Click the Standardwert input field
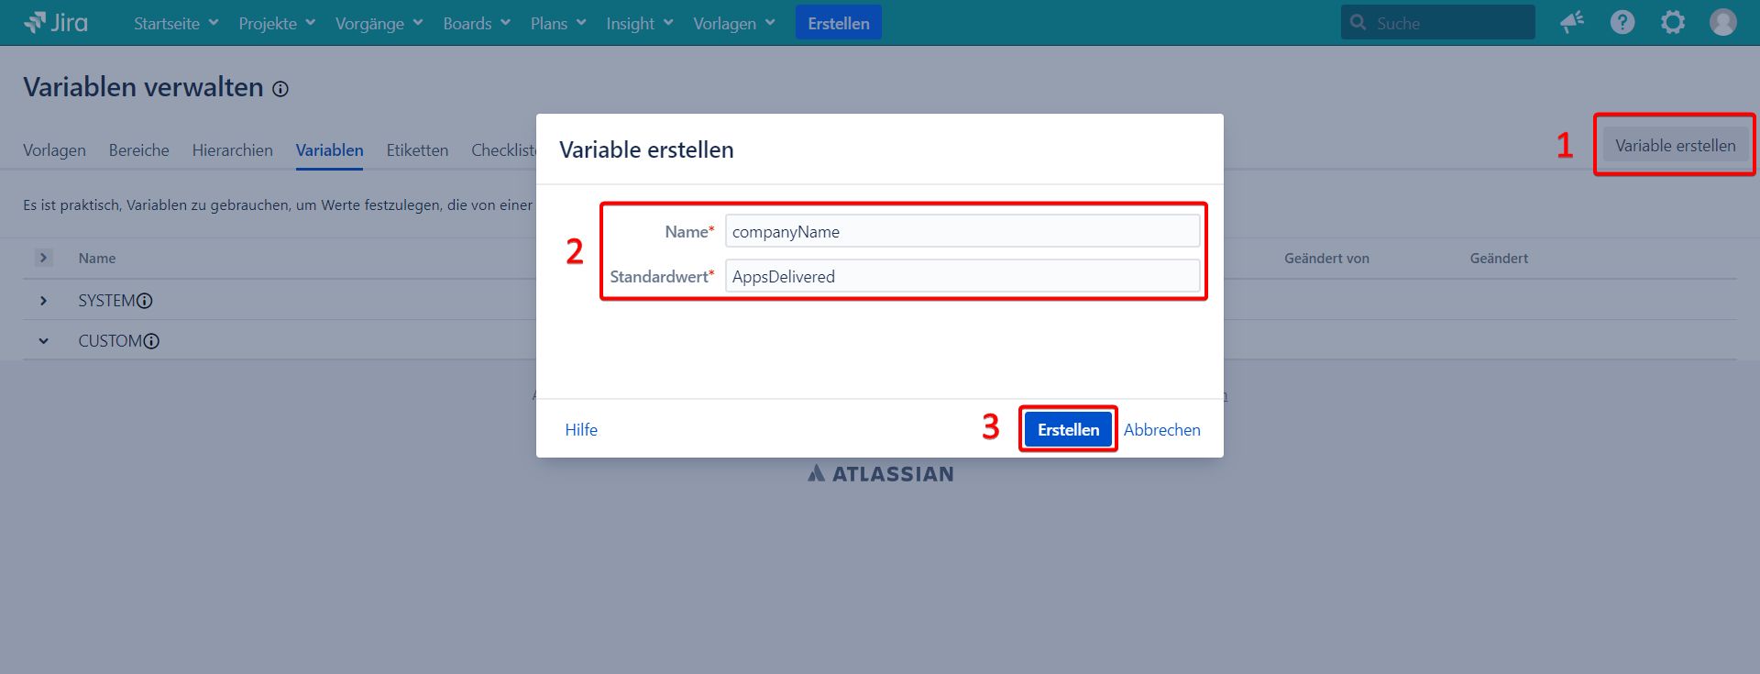Screen dimensions: 1760x674 pyautogui.click(x=962, y=277)
